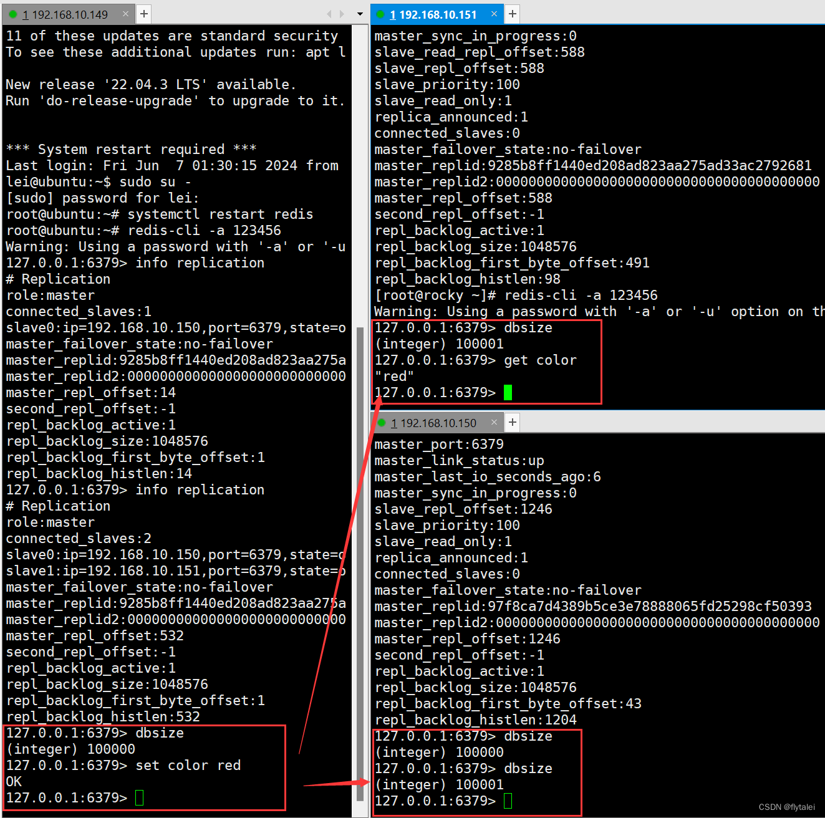This screenshot has width=825, height=818.
Task: Click 'master_last_io_seconds_ago:6' line
Action: point(488,476)
